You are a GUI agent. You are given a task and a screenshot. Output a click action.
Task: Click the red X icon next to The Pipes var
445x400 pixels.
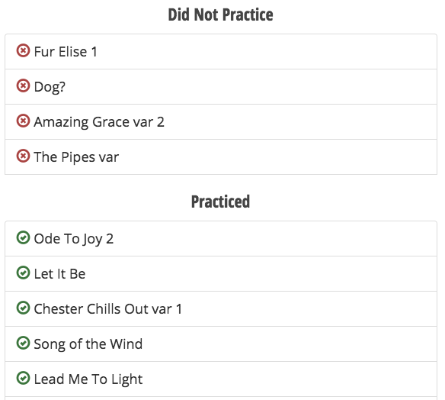pos(23,156)
